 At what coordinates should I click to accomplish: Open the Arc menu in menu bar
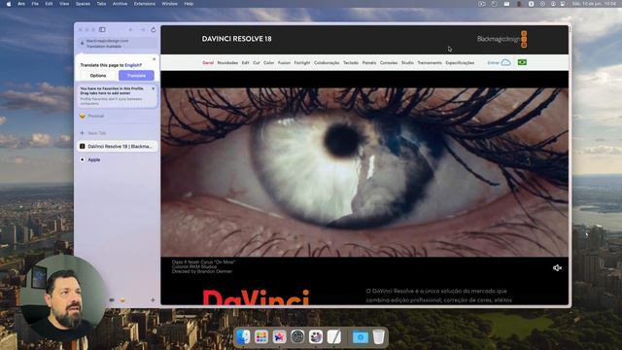pyautogui.click(x=21, y=4)
